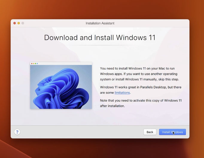Click the Windows 11 wallpaper preview thumbnail
The image size is (204, 158).
click(61, 86)
